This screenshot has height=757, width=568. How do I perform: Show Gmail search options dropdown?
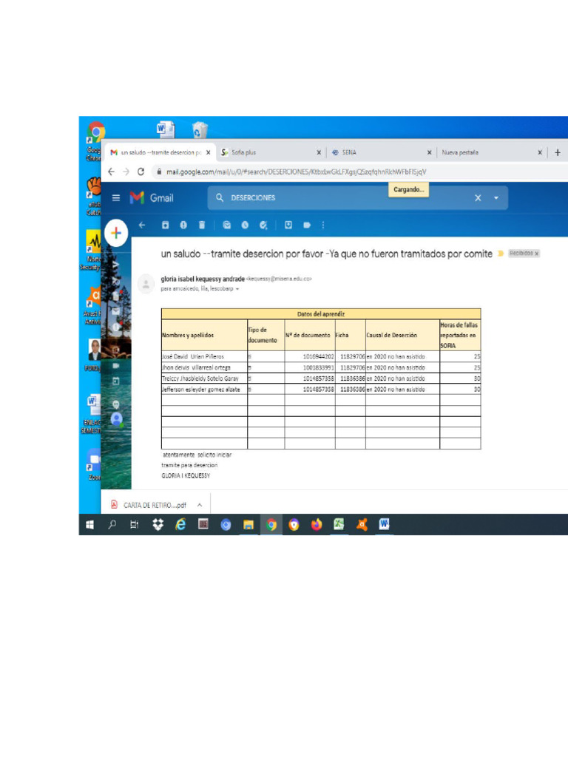pos(496,198)
